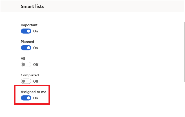The image size is (185, 117).
Task: Click the 'On' status beside Planned switch
Action: [36, 48]
